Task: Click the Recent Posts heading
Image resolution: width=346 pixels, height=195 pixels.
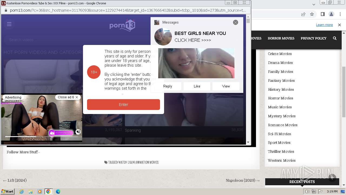Action: [302, 182]
